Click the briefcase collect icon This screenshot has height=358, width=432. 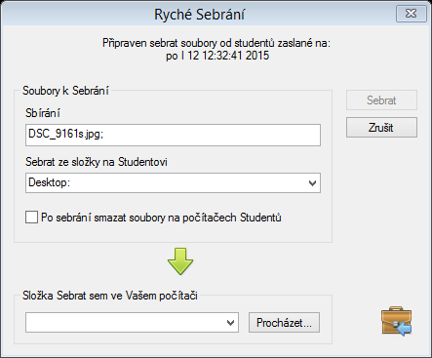396,321
